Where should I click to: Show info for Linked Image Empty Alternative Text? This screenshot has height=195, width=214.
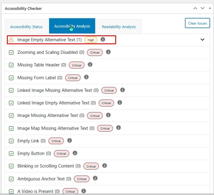[x=120, y=102]
